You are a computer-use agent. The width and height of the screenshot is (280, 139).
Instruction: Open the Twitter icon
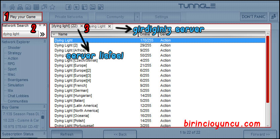point(76,7)
